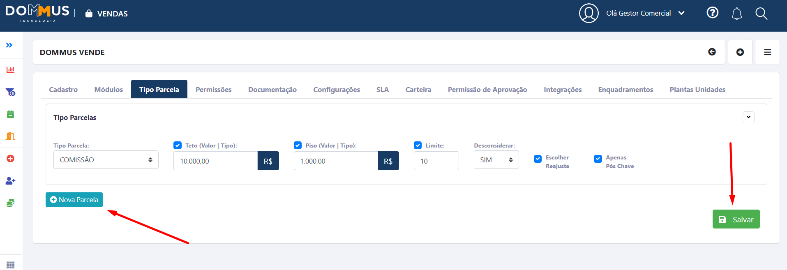
Task: Open the Tipo Parcela COMISSÃO dropdown
Action: pyautogui.click(x=106, y=160)
